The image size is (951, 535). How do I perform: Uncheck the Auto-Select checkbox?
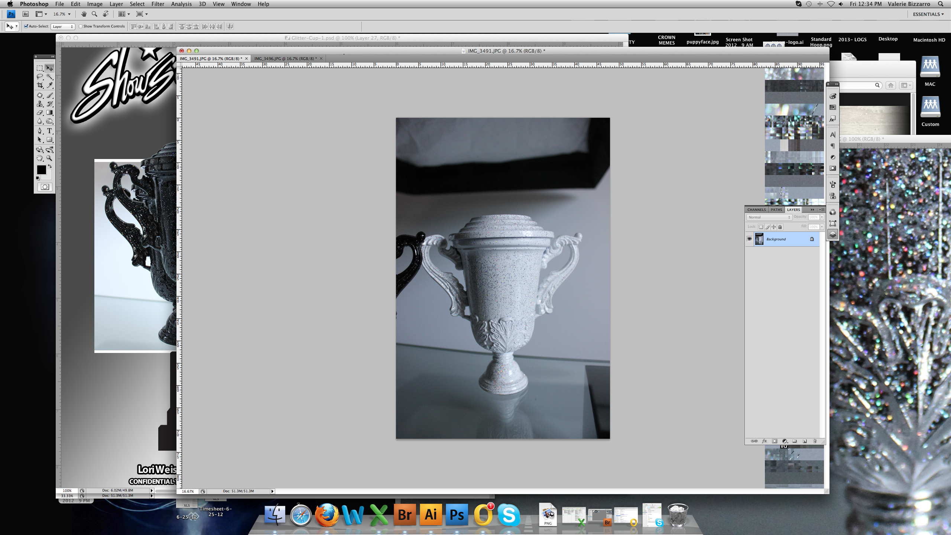click(x=26, y=26)
